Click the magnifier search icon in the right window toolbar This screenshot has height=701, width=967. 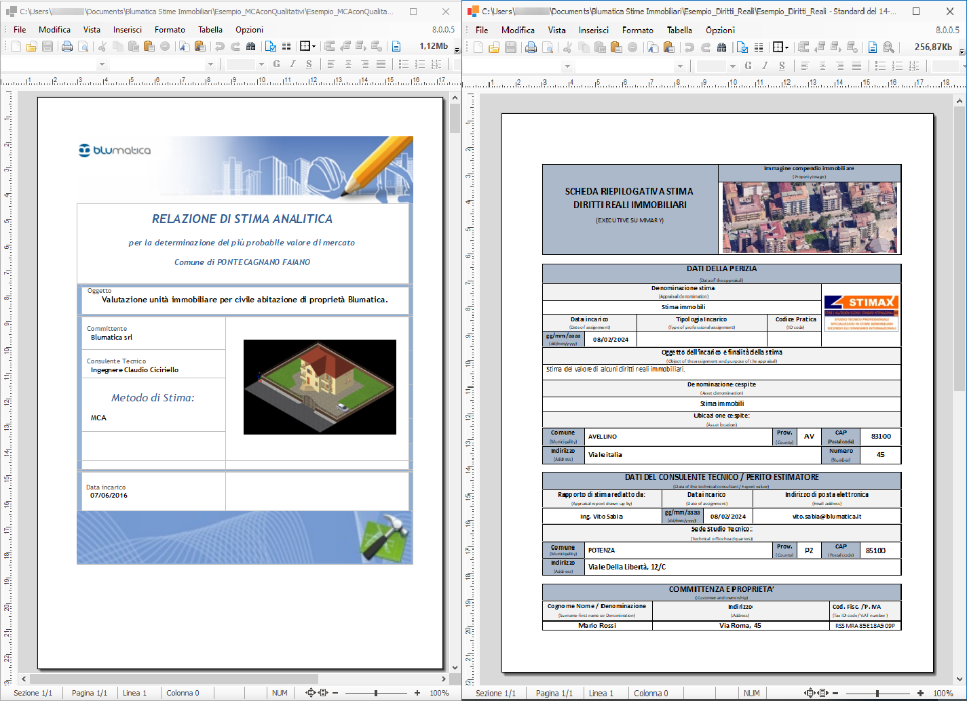point(888,47)
